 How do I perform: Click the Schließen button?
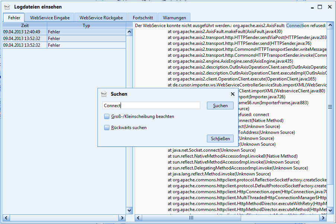click(220, 139)
